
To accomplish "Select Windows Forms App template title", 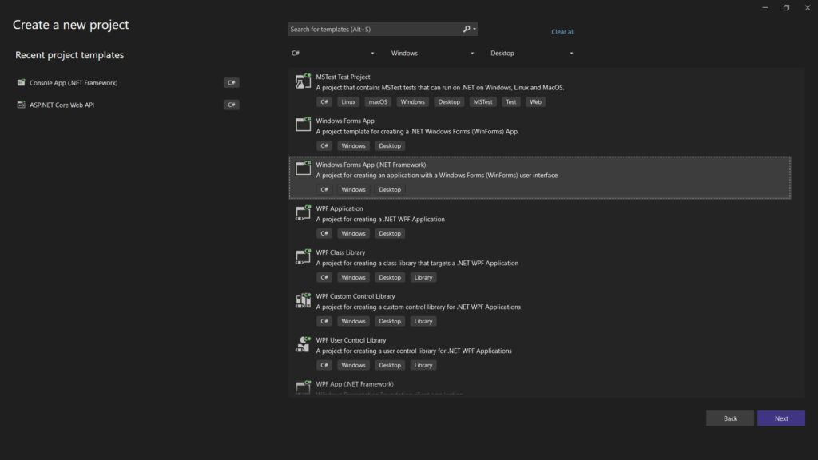I will 345,121.
